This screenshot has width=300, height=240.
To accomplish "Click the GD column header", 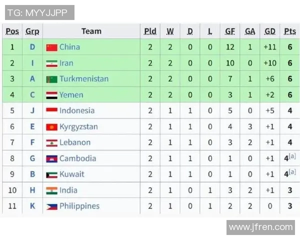I will click(x=270, y=31).
